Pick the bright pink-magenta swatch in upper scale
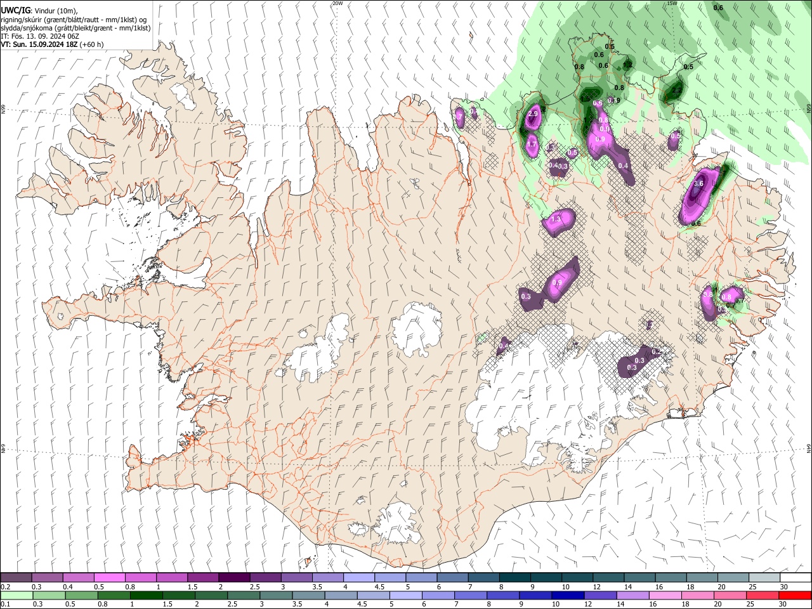 [x=109, y=577]
